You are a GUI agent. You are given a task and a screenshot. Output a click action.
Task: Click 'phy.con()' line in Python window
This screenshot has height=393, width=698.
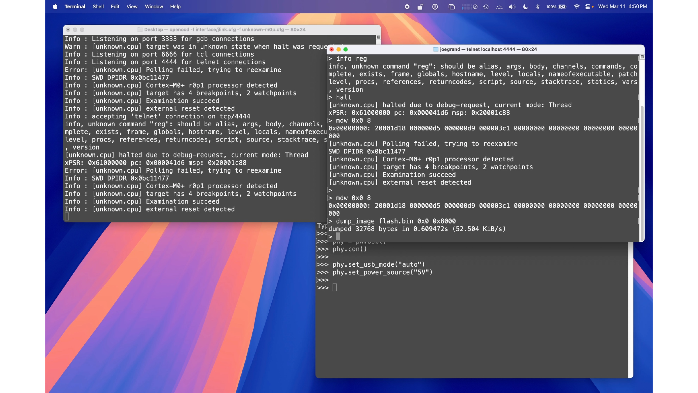pyautogui.click(x=350, y=249)
